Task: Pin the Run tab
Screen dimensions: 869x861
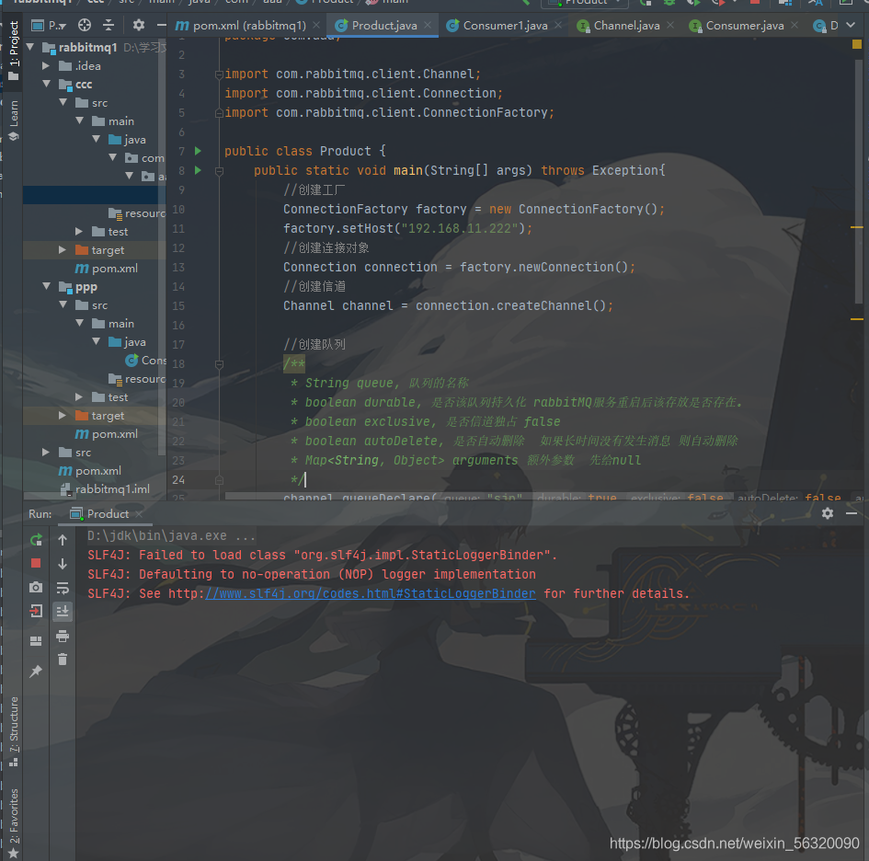Action: [x=36, y=672]
